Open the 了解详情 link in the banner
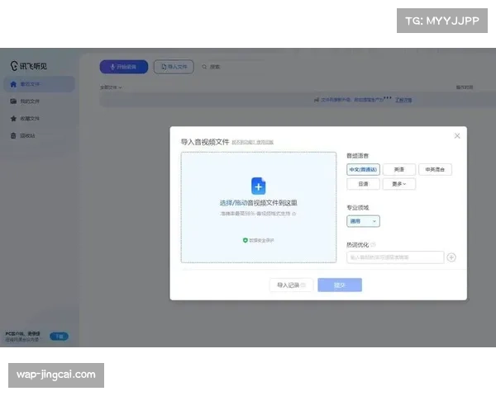 click(403, 100)
